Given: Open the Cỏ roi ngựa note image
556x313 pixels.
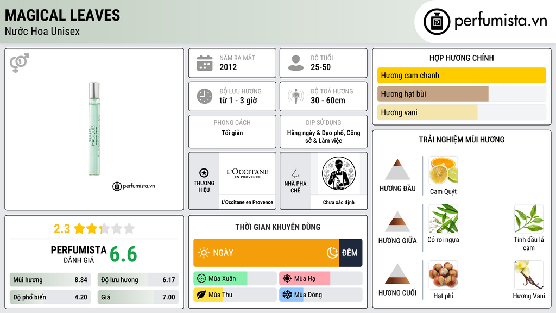Looking at the screenshot, I should tap(443, 218).
